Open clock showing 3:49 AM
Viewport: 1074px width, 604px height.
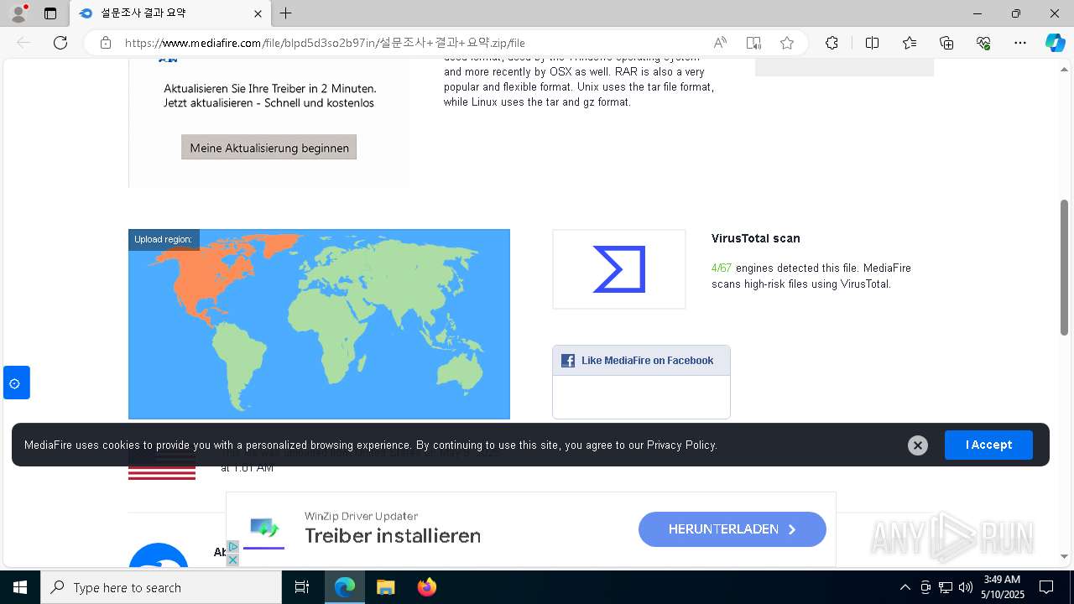point(1002,587)
